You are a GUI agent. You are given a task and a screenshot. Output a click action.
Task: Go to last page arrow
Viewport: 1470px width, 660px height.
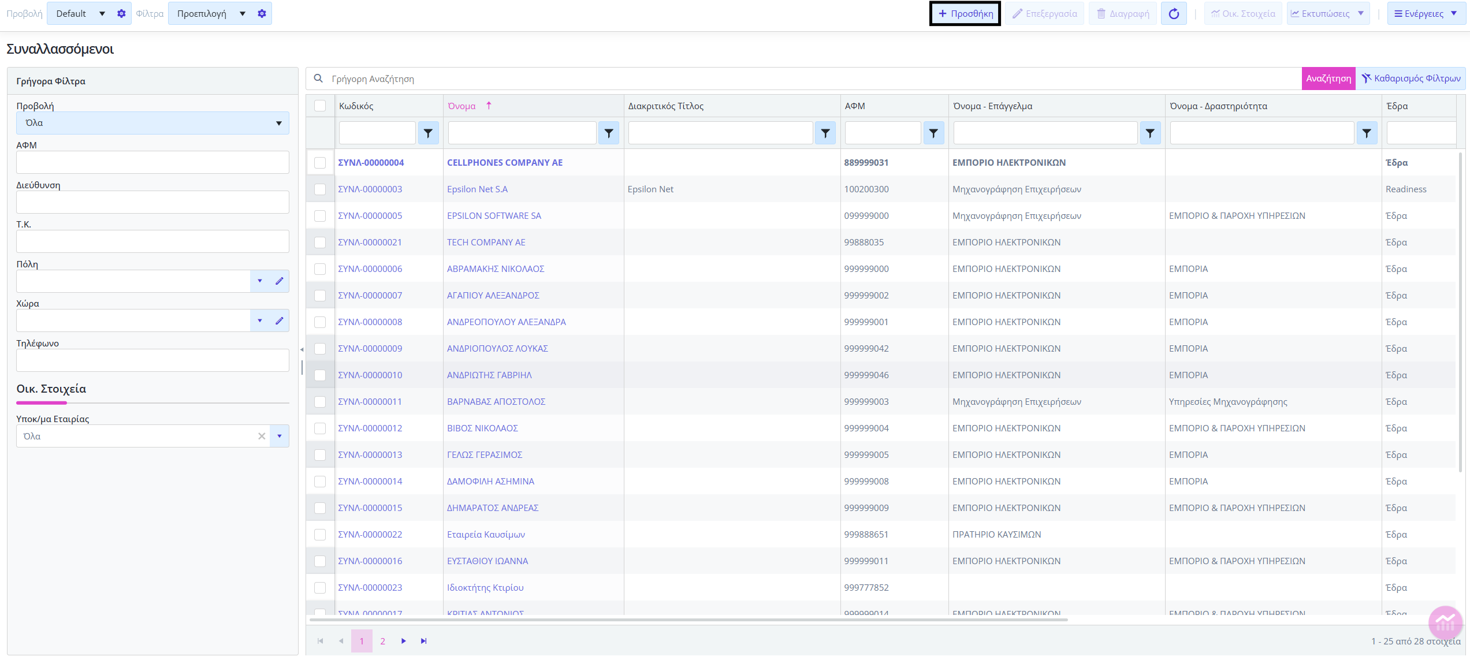point(423,641)
